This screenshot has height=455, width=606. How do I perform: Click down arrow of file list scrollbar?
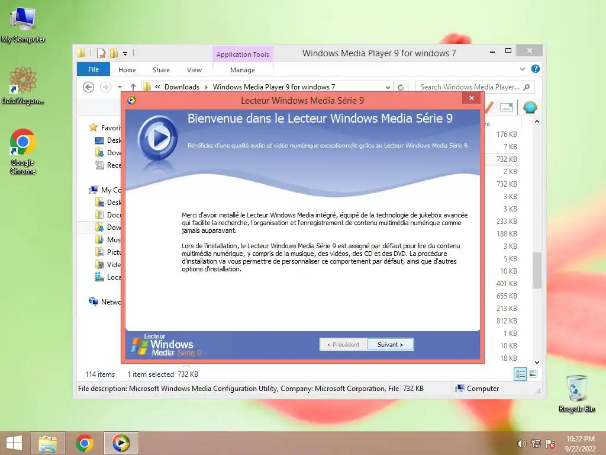click(x=537, y=363)
